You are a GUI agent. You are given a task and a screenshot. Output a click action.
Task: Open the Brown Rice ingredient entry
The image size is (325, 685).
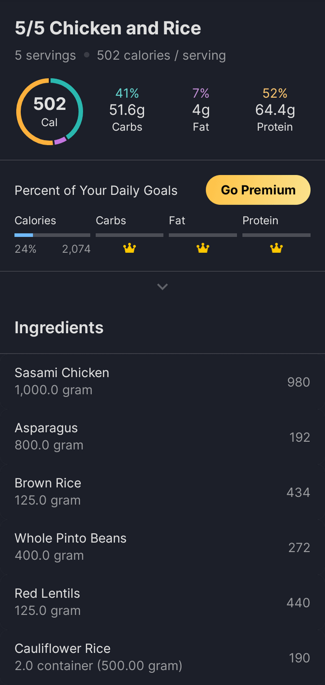click(x=162, y=492)
